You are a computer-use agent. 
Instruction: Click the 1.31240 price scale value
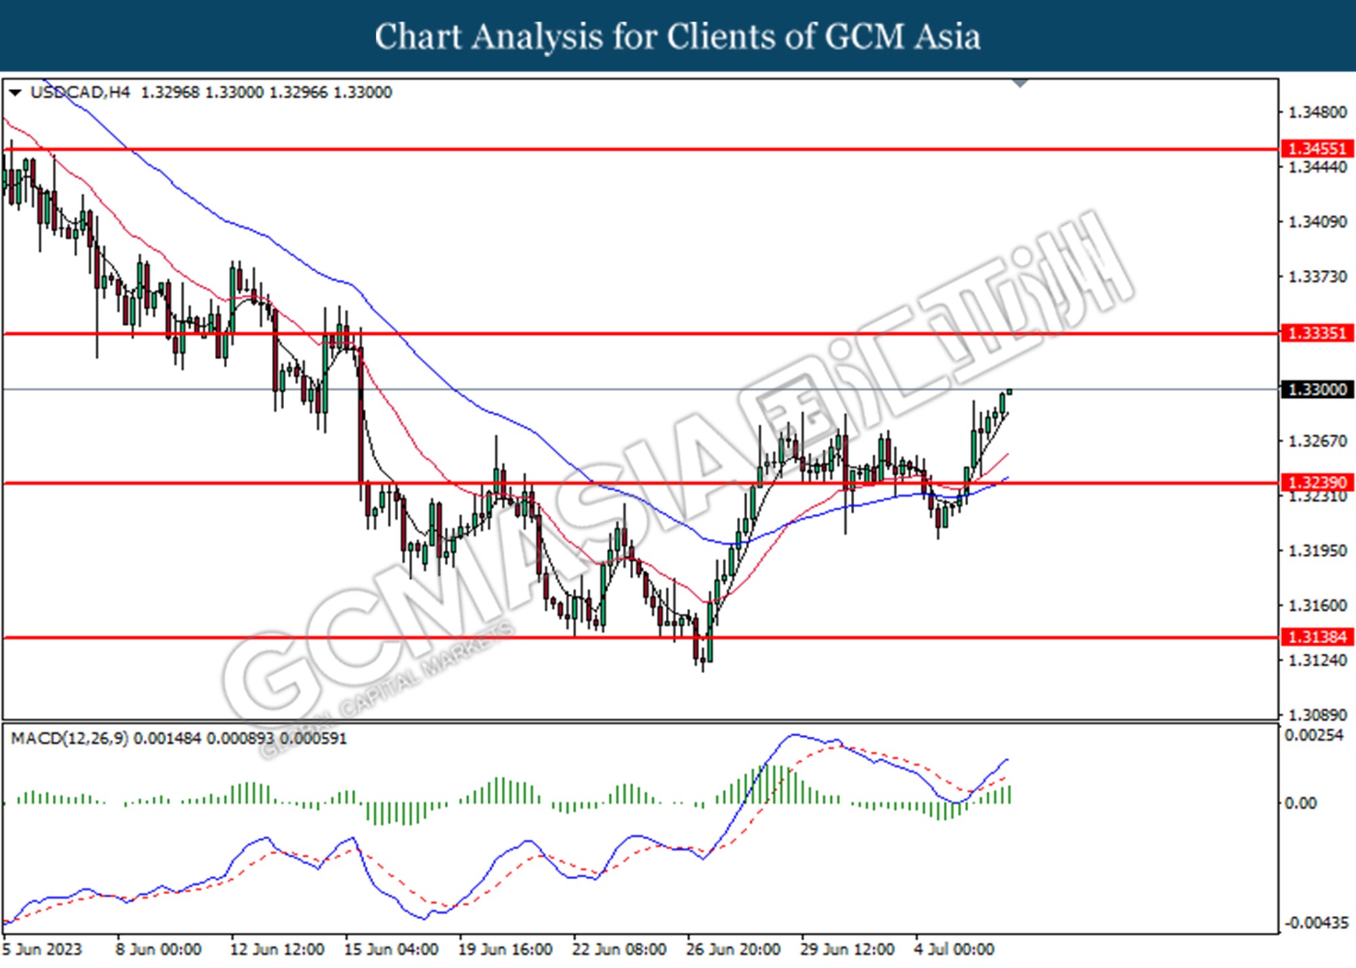click(1317, 660)
